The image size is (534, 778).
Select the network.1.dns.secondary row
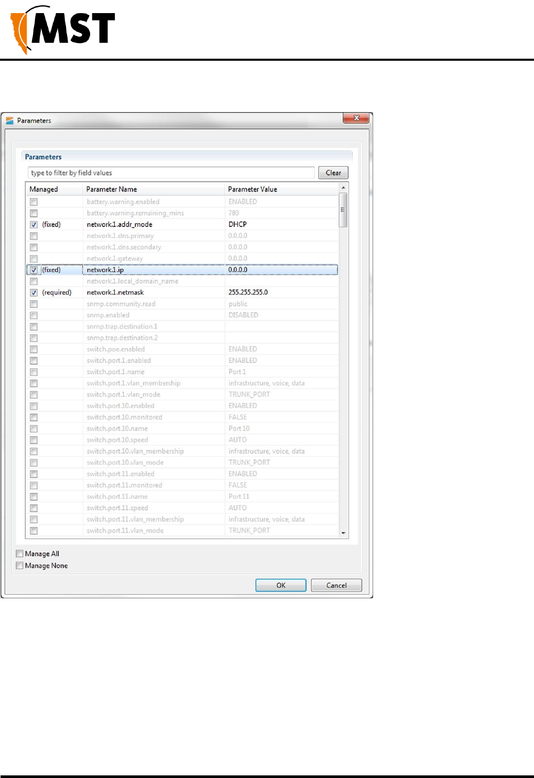click(182, 247)
